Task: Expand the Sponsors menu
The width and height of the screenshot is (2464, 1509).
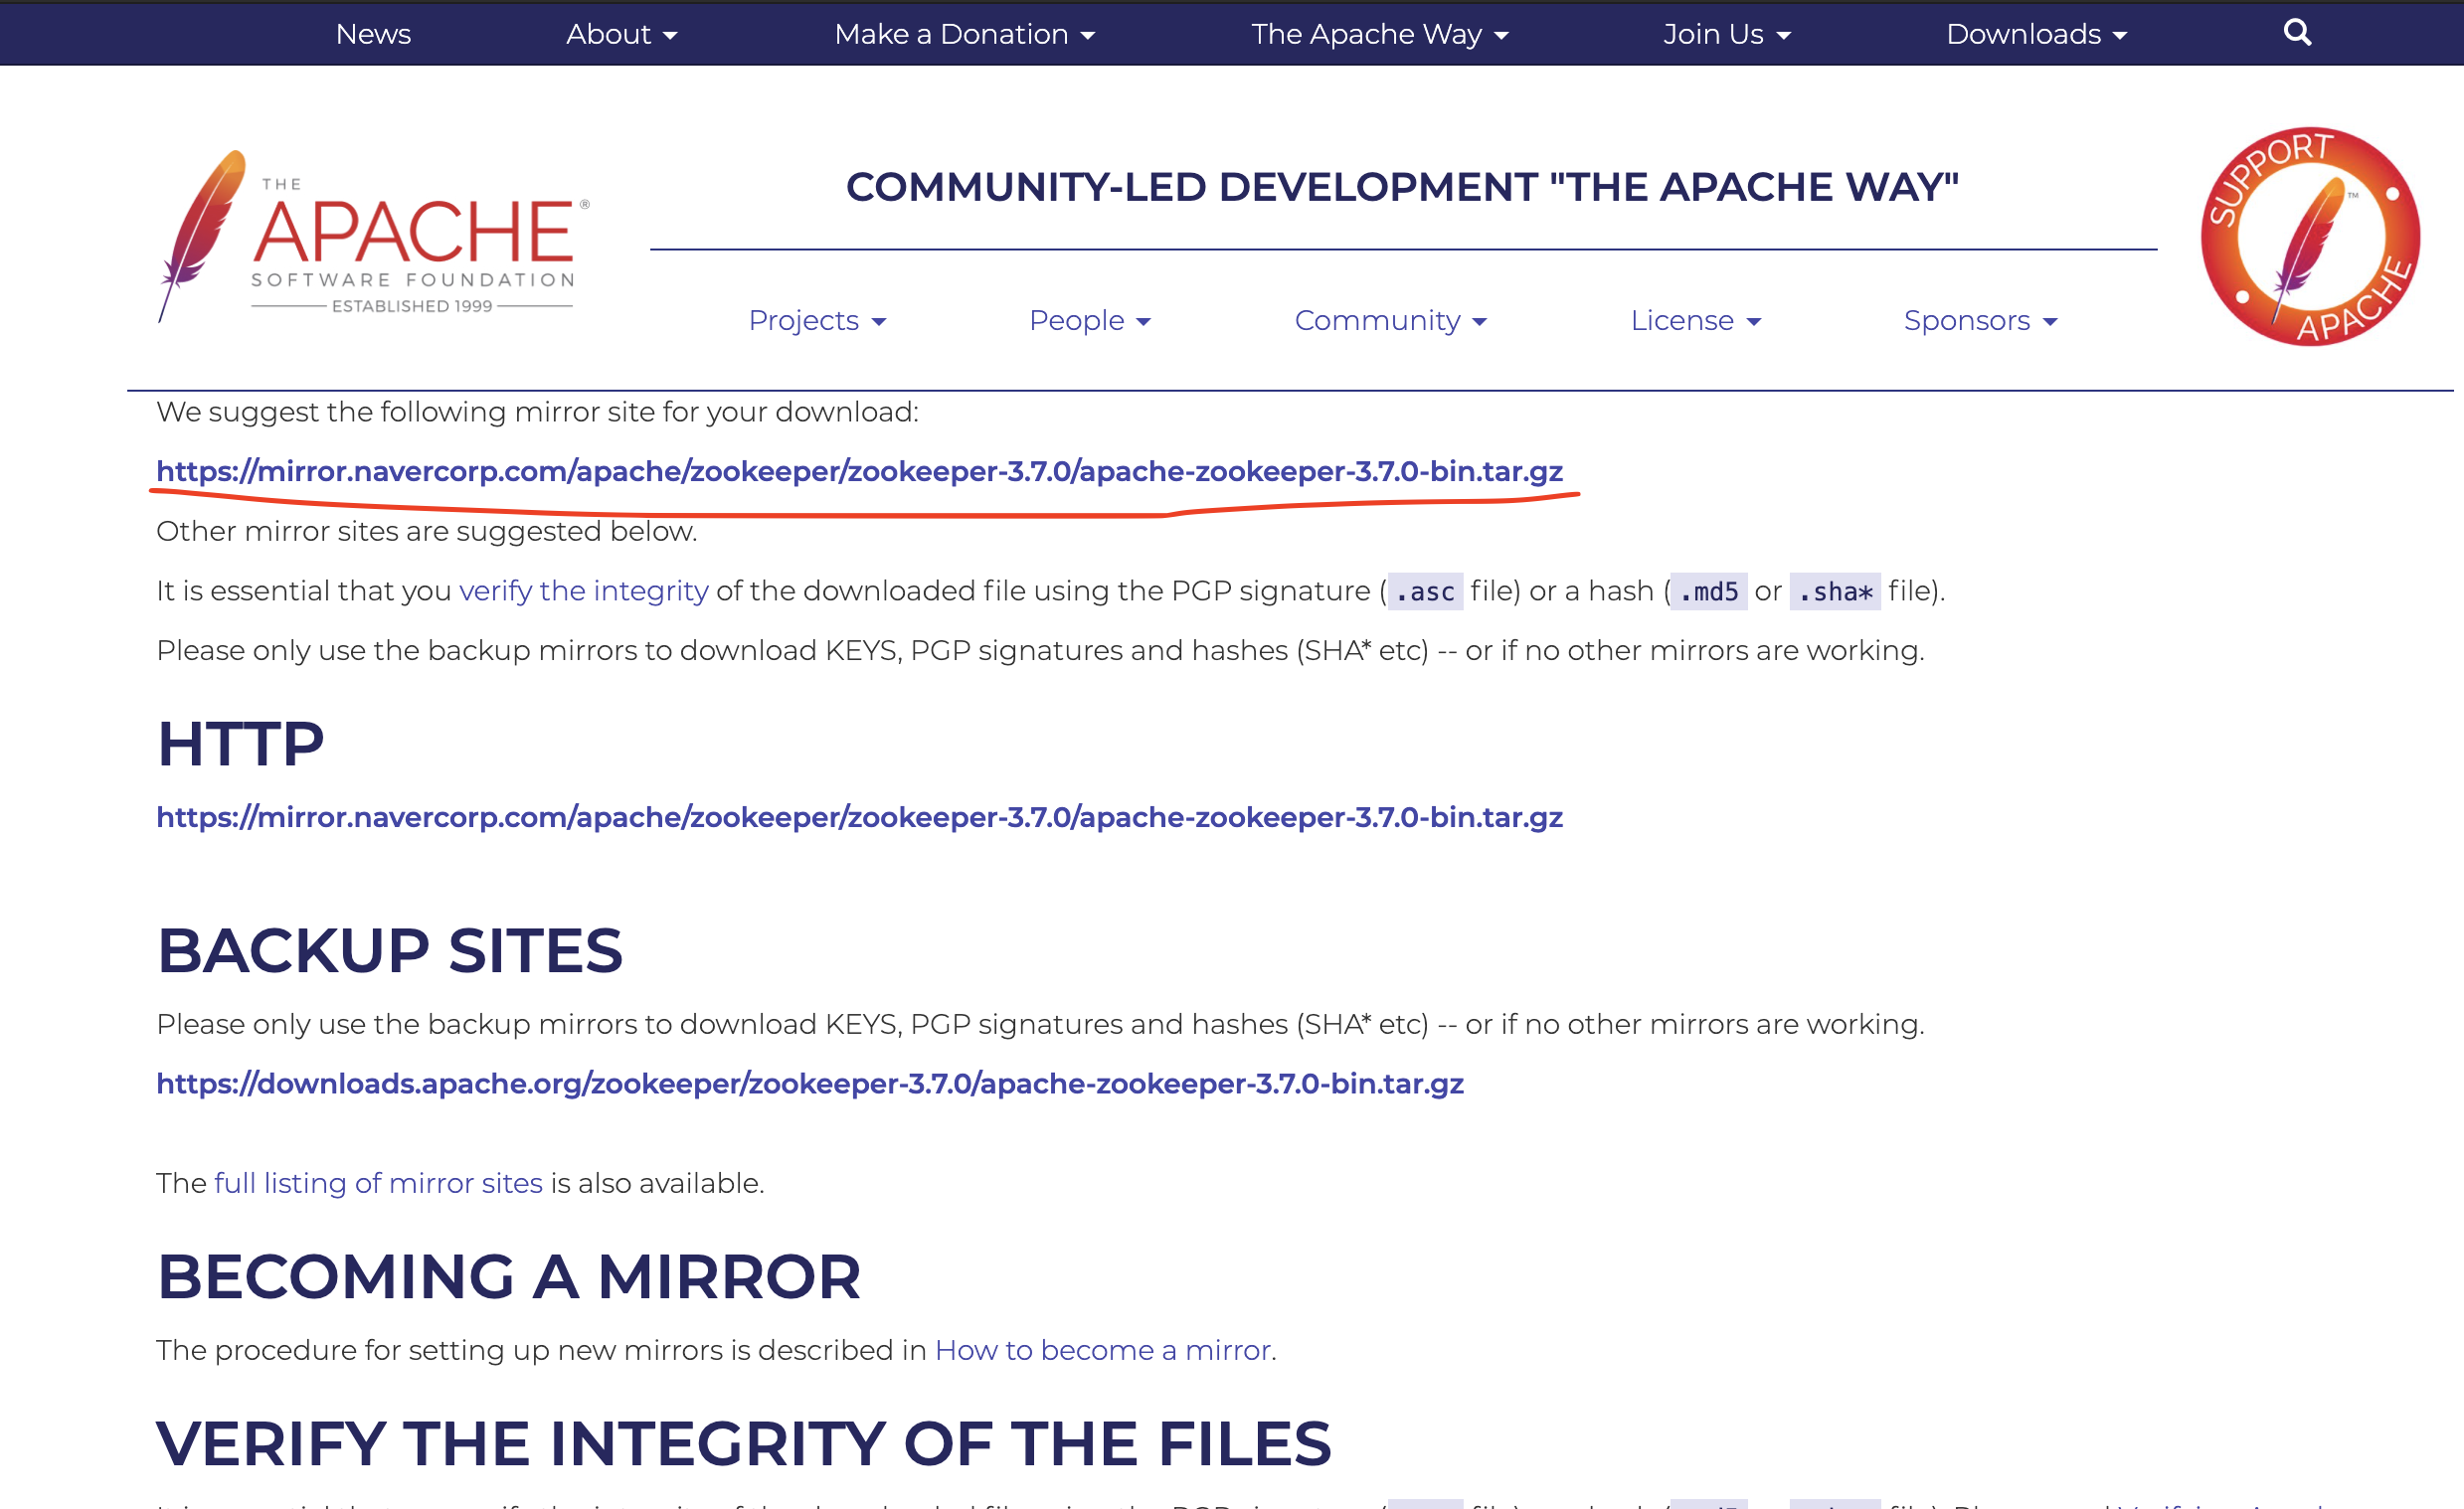Action: click(x=1980, y=320)
